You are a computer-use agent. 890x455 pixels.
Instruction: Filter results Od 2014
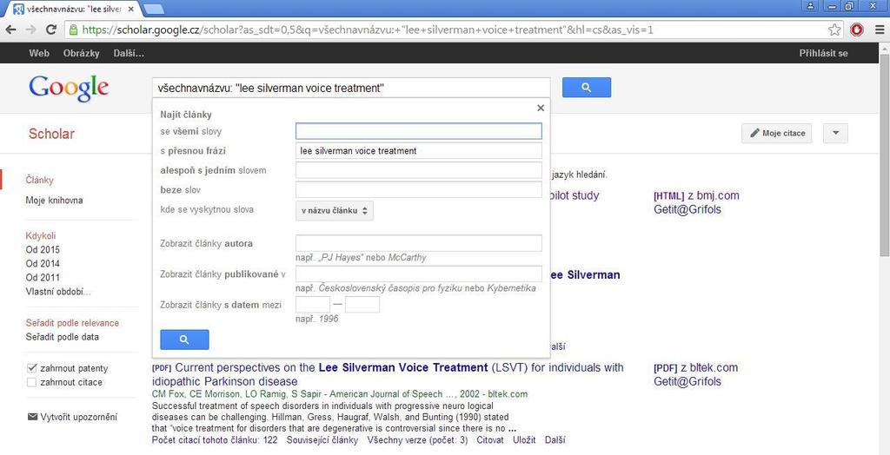43,263
